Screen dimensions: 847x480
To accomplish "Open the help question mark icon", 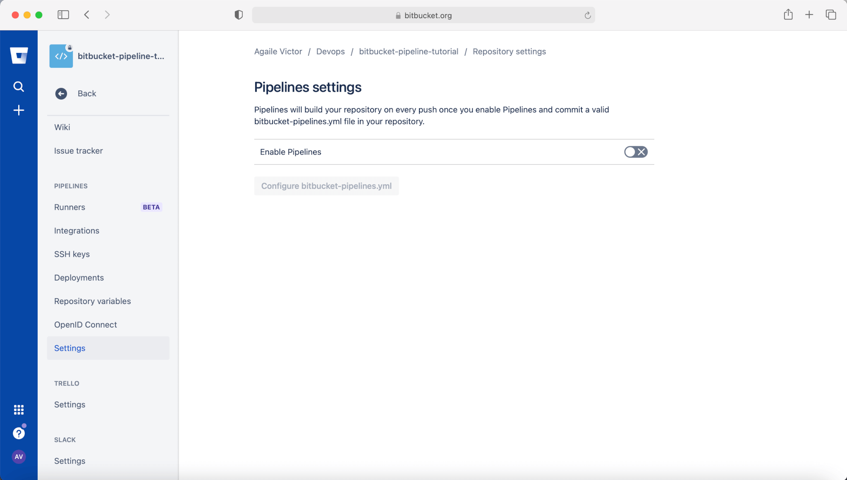I will pos(19,433).
